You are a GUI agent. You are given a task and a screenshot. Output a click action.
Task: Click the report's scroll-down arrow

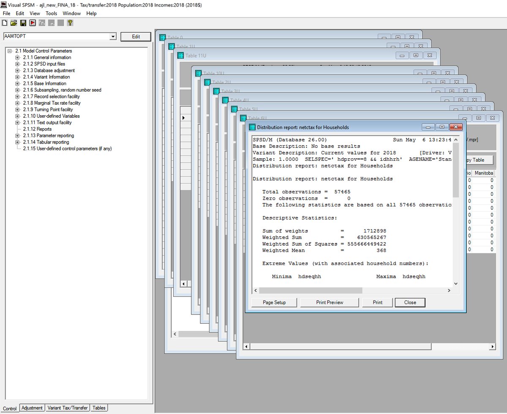(455, 284)
